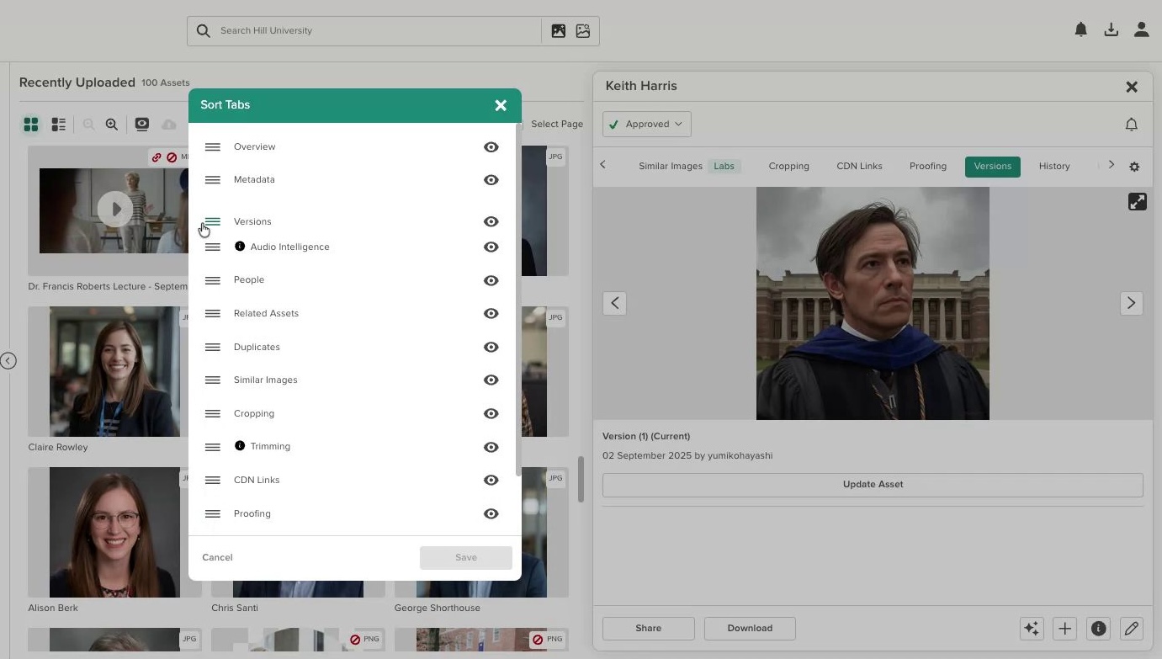The image size is (1162, 659).
Task: Go to the previous image
Action: click(x=615, y=303)
